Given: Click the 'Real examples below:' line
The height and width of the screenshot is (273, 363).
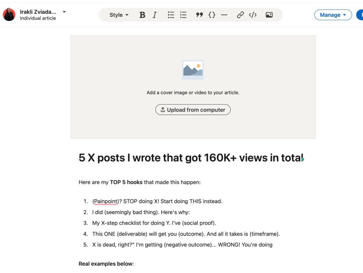Looking at the screenshot, I should point(106,264).
